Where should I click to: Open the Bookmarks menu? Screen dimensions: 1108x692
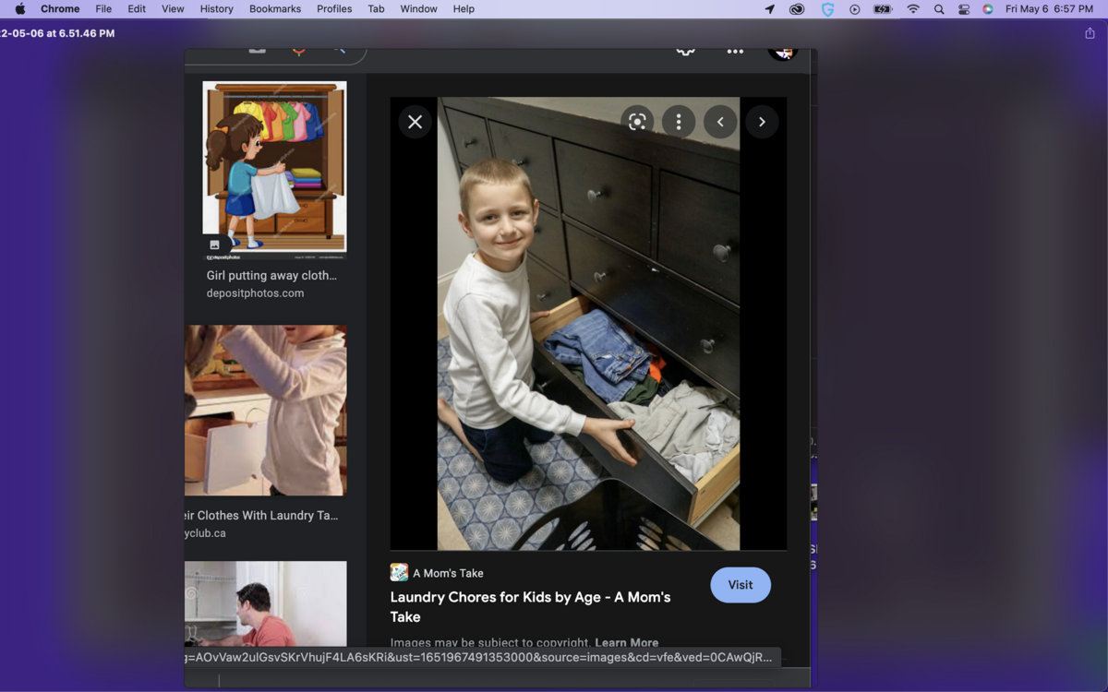point(275,9)
